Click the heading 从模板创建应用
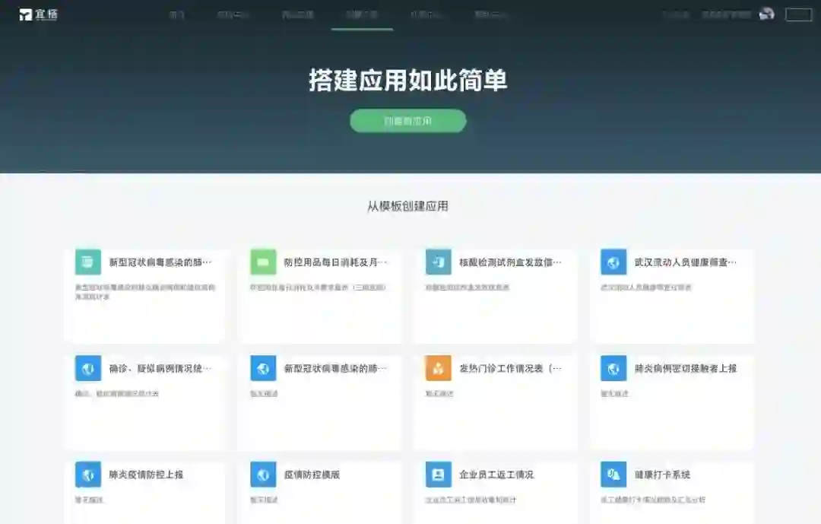Screen dimensions: 821x524 coord(408,206)
